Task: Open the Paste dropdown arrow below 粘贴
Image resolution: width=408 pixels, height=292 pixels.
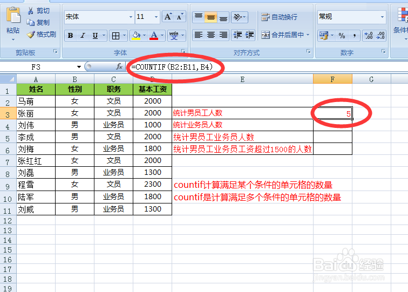Action: pyautogui.click(x=13, y=40)
